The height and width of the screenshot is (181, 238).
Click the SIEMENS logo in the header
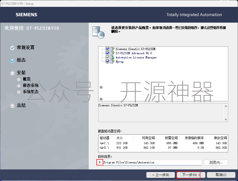coord(26,15)
